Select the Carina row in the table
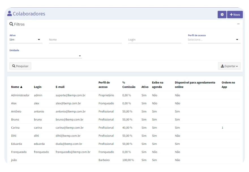 point(15,128)
